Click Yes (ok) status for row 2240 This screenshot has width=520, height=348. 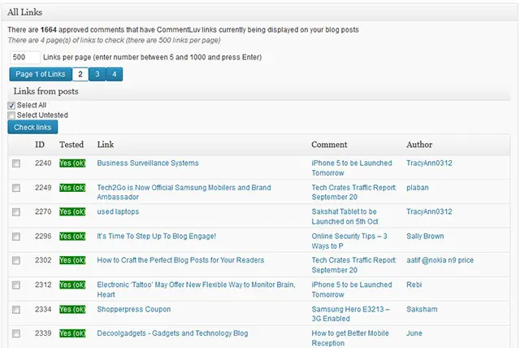[x=72, y=163]
